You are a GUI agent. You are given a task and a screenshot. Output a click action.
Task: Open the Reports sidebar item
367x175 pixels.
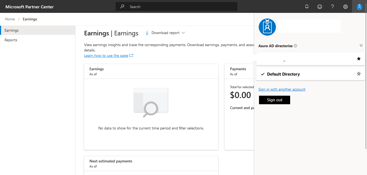coord(38,40)
